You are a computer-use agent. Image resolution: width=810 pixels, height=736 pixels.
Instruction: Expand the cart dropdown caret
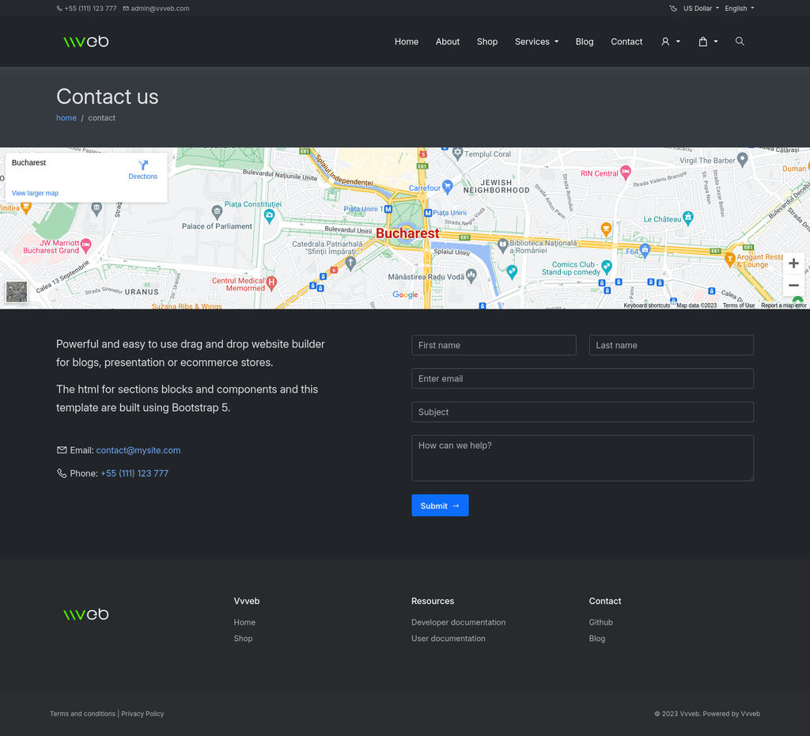[x=716, y=41]
